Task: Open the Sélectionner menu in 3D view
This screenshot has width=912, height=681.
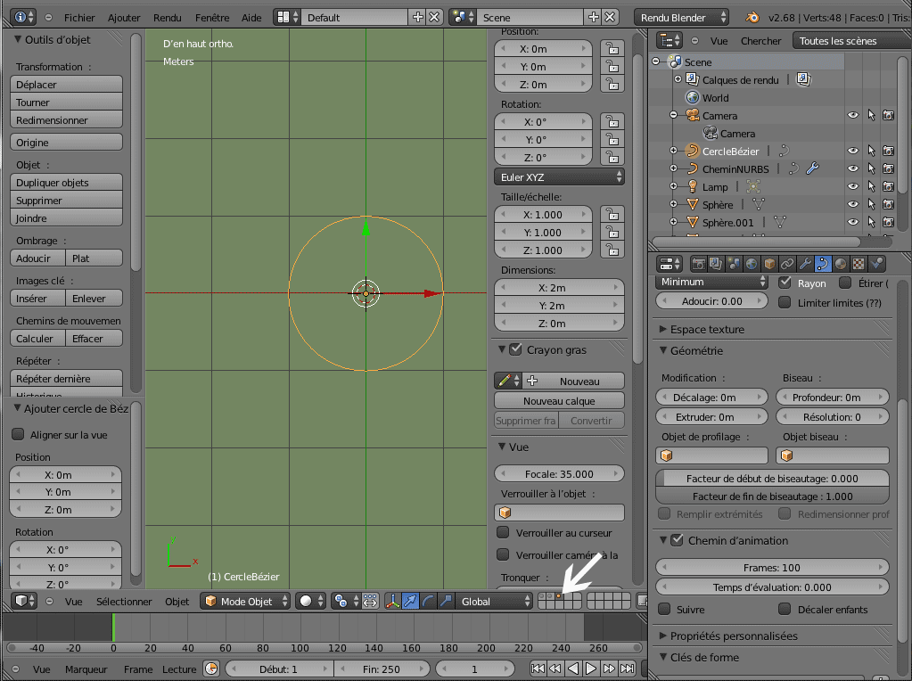Action: click(124, 602)
